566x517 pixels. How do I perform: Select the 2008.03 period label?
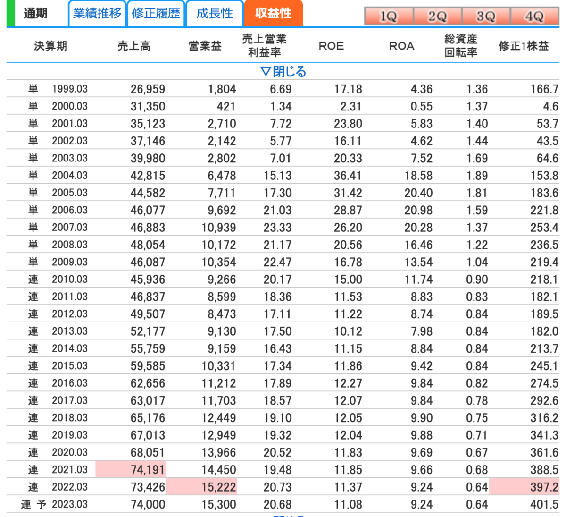pos(70,245)
